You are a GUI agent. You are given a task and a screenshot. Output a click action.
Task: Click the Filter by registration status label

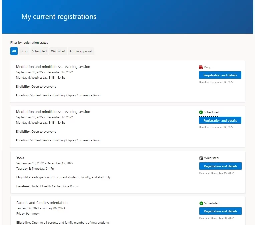29,43
